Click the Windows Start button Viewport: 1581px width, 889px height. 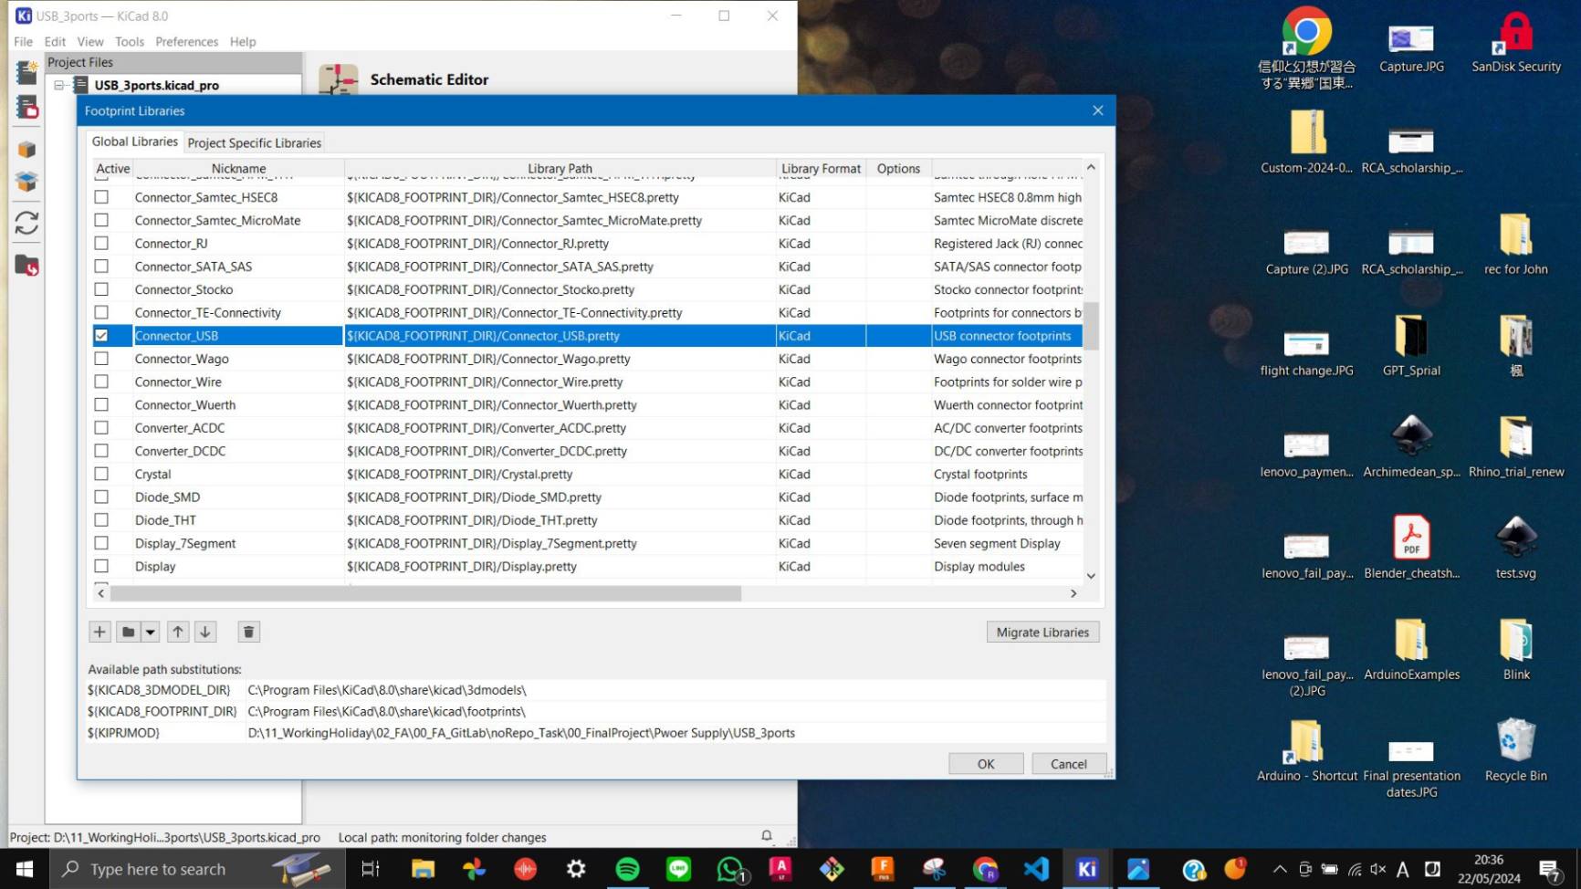point(25,869)
